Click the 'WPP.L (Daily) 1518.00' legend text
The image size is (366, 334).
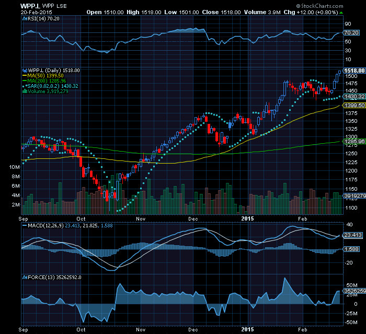click(54, 71)
